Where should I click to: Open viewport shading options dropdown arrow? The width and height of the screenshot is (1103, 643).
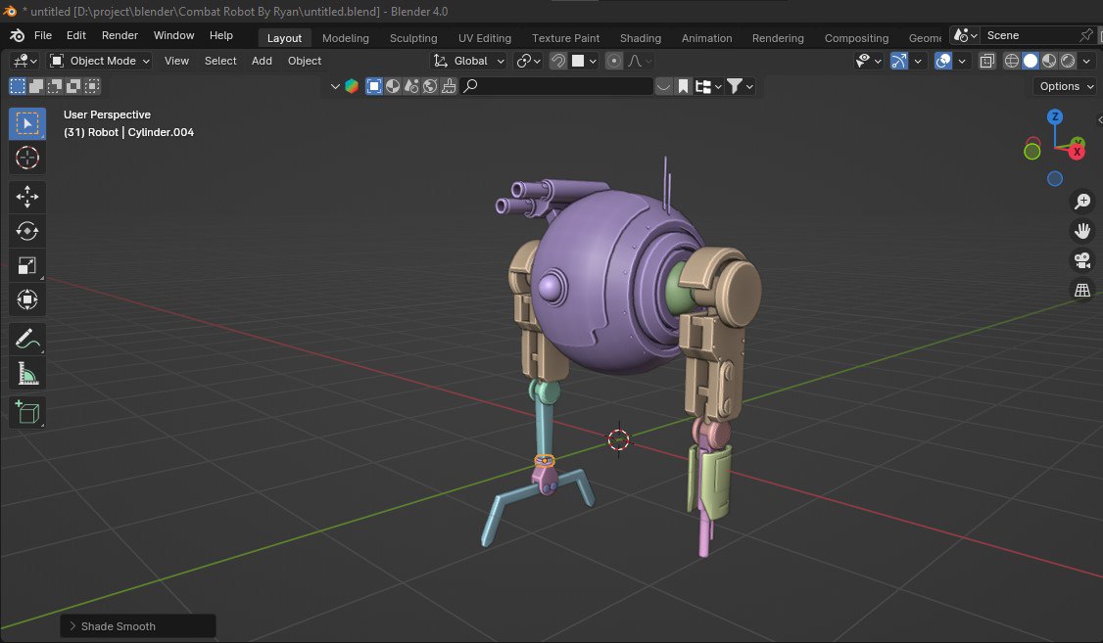click(x=1086, y=61)
